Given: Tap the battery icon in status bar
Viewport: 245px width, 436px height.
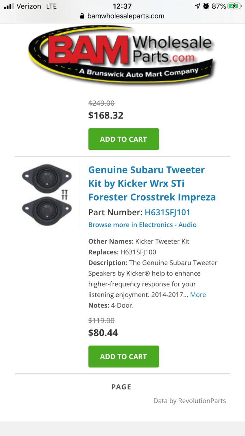Looking at the screenshot, I should coord(235,6).
